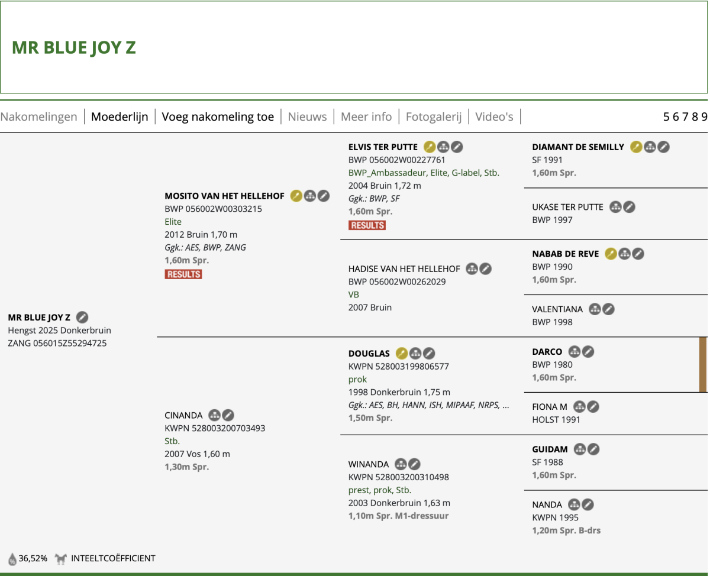Image resolution: width=710 pixels, height=576 pixels.
Task: Open pedigree tree icon for Winanda
Action: (x=401, y=464)
